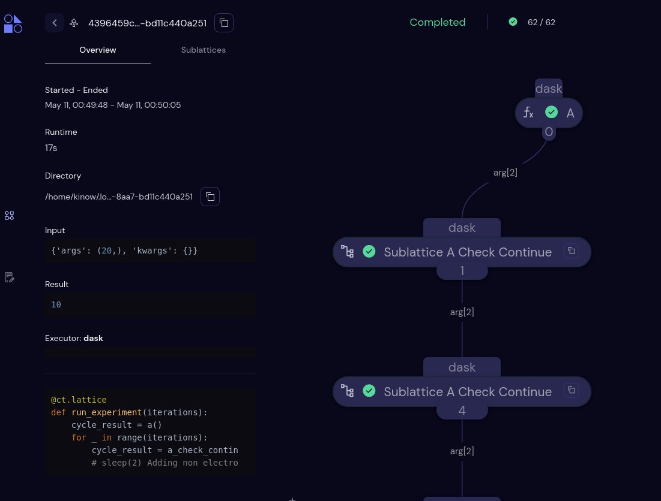Screen dimensions: 661x501
Task: Click green check on Sublattice node 1
Action: (369, 252)
